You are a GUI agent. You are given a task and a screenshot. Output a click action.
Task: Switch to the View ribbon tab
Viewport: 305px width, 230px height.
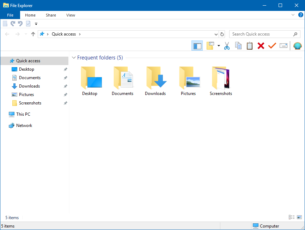point(71,15)
